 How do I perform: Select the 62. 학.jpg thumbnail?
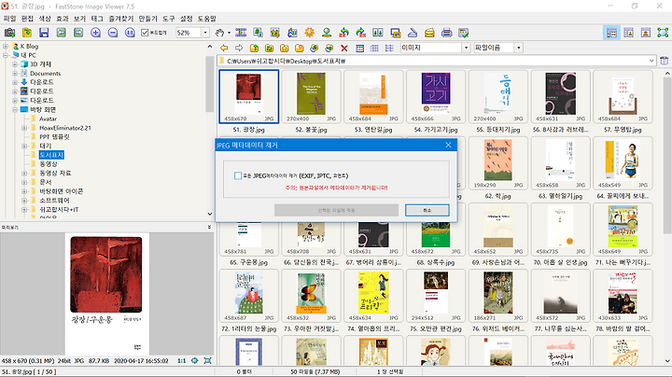(498, 162)
